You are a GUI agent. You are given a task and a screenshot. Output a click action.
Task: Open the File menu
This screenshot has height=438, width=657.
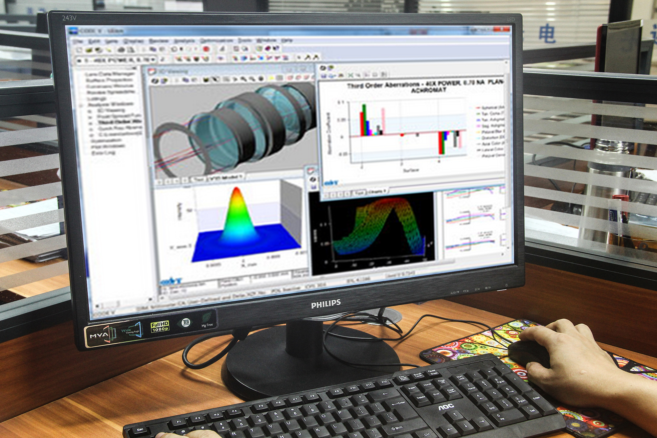coord(78,41)
